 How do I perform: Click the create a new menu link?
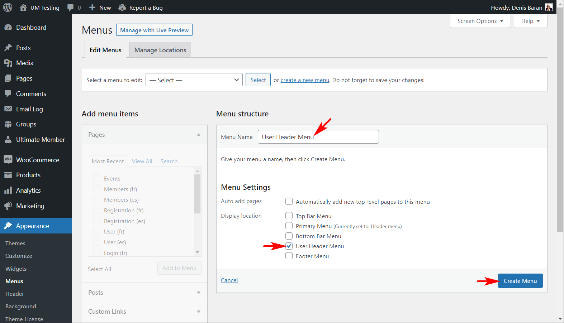[x=305, y=80]
